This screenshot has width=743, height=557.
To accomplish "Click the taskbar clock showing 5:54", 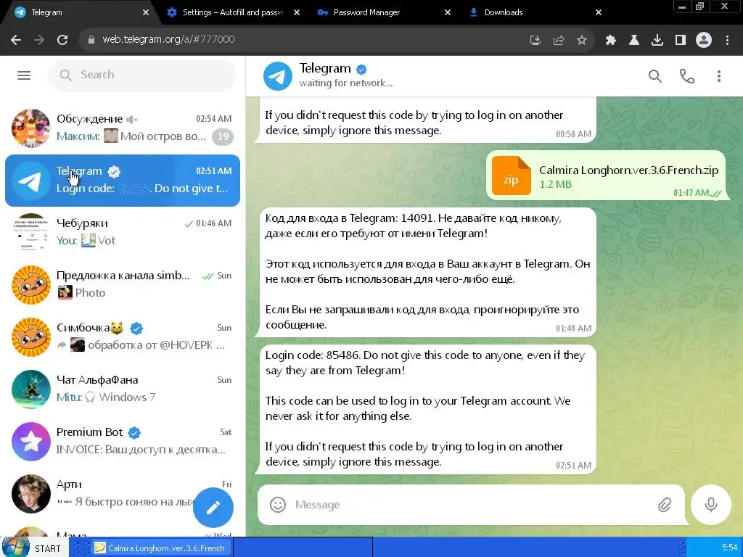I will point(729,548).
